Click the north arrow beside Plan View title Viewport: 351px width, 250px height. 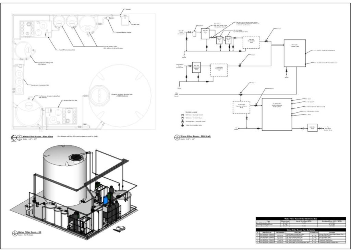14,138
